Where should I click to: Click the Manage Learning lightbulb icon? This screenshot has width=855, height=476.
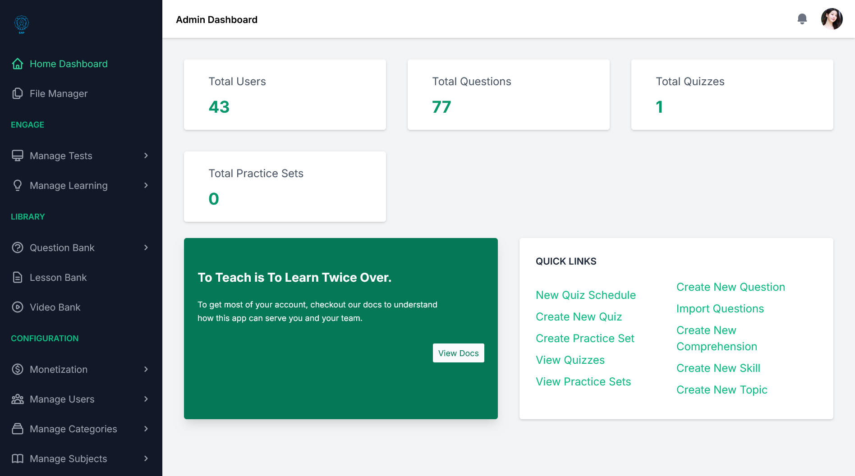point(18,186)
